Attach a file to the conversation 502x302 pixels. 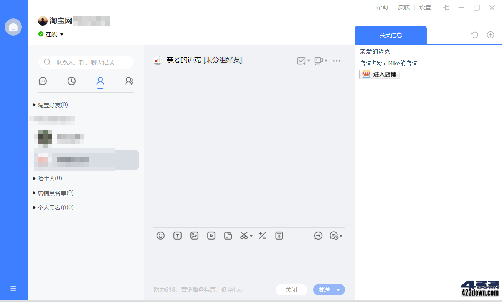pyautogui.click(x=228, y=235)
